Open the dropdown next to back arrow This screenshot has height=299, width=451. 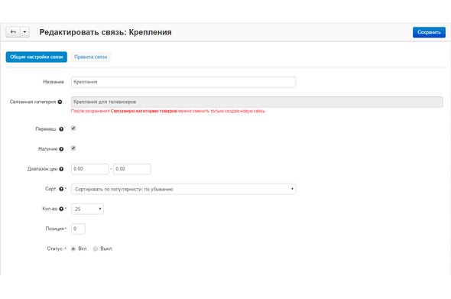coord(24,32)
